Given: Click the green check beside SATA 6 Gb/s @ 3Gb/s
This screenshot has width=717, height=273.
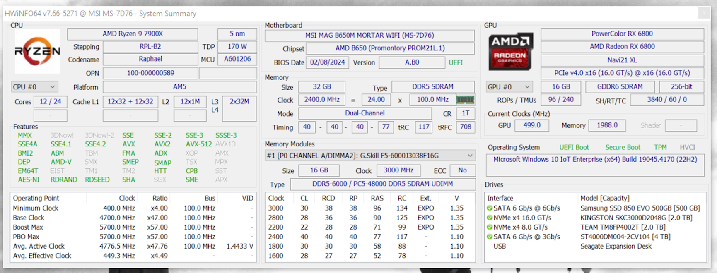Looking at the screenshot, I should [490, 237].
